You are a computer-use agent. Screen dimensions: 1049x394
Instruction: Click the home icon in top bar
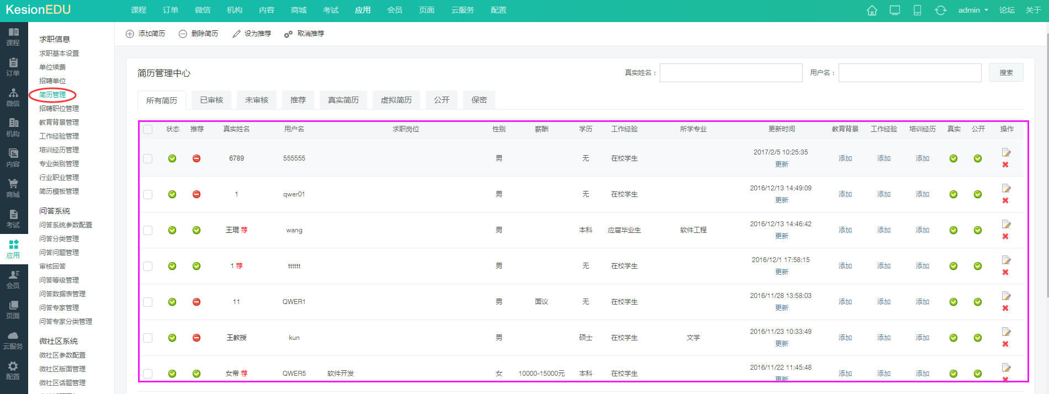(x=872, y=10)
